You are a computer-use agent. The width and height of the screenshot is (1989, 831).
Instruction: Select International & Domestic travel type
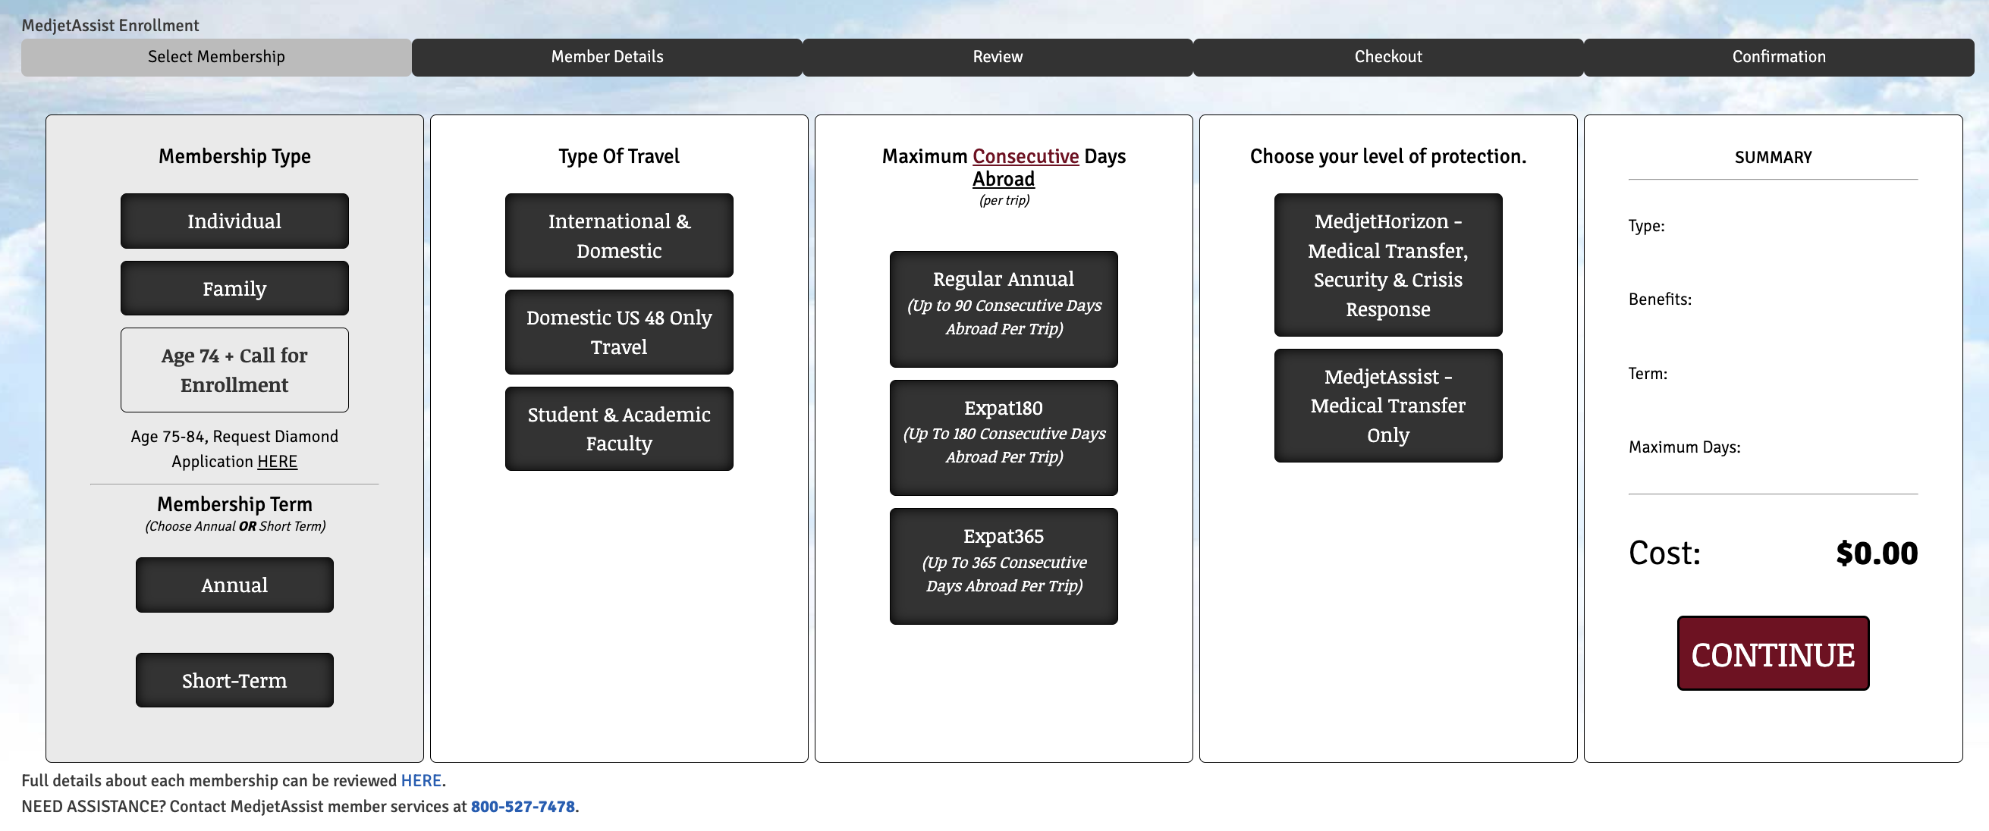click(618, 236)
